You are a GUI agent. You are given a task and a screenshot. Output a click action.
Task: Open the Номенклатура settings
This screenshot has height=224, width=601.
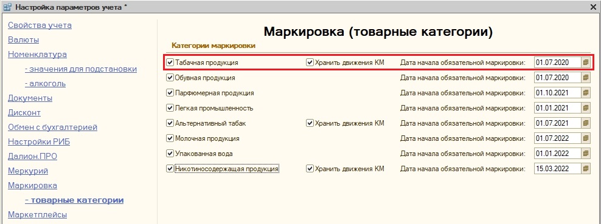click(x=38, y=54)
